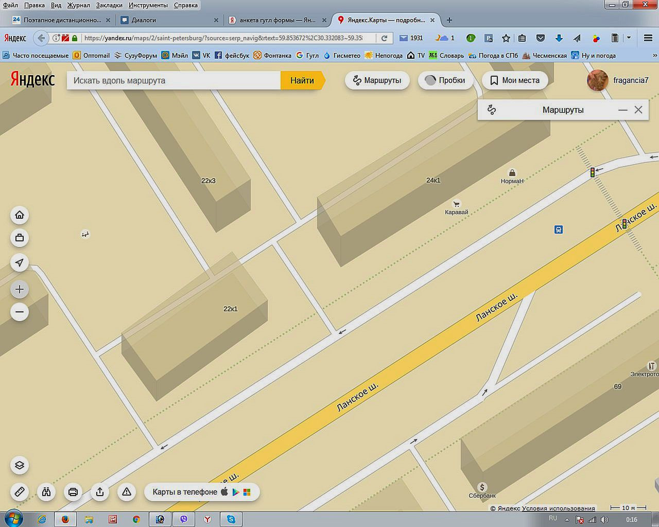Screen dimensions: 659x527
Task: Open Skype from the taskbar
Action: (231, 519)
